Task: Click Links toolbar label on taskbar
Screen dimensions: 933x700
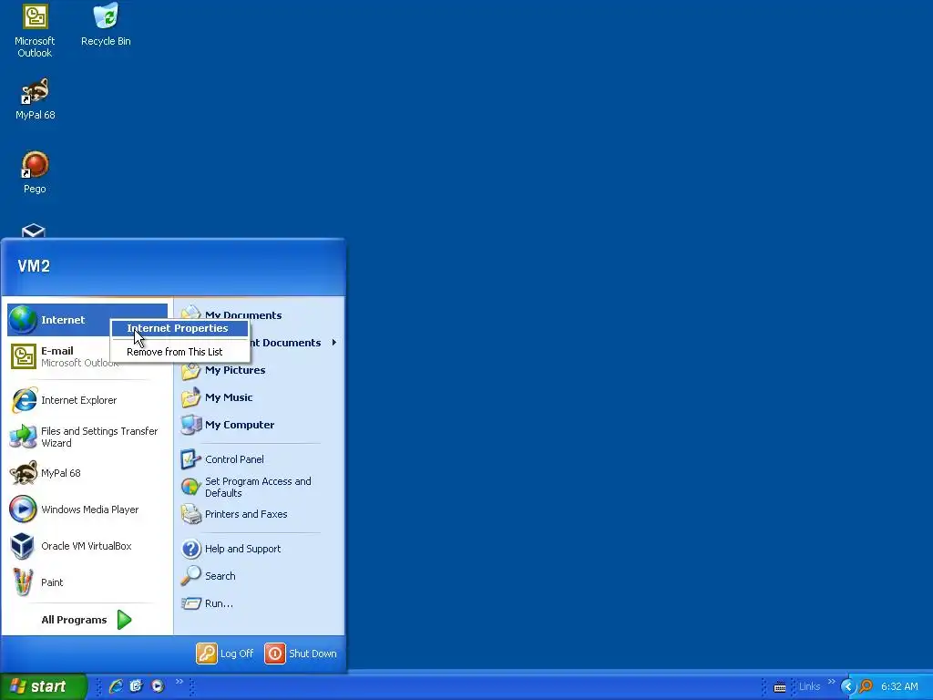Action: (x=809, y=686)
